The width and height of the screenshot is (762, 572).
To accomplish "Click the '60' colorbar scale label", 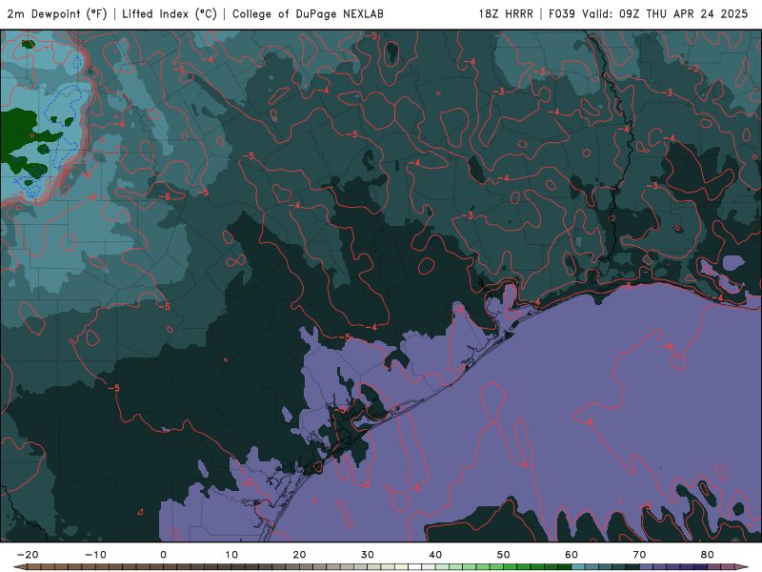I will (x=571, y=555).
